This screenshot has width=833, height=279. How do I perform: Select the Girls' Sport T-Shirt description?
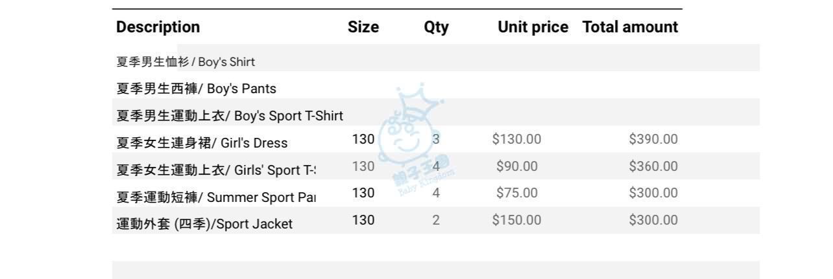coord(216,170)
